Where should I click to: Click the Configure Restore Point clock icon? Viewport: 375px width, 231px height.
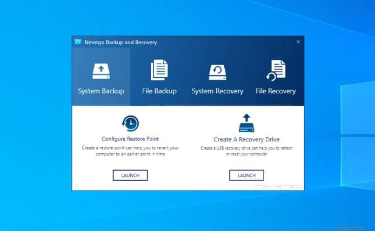pyautogui.click(x=130, y=123)
